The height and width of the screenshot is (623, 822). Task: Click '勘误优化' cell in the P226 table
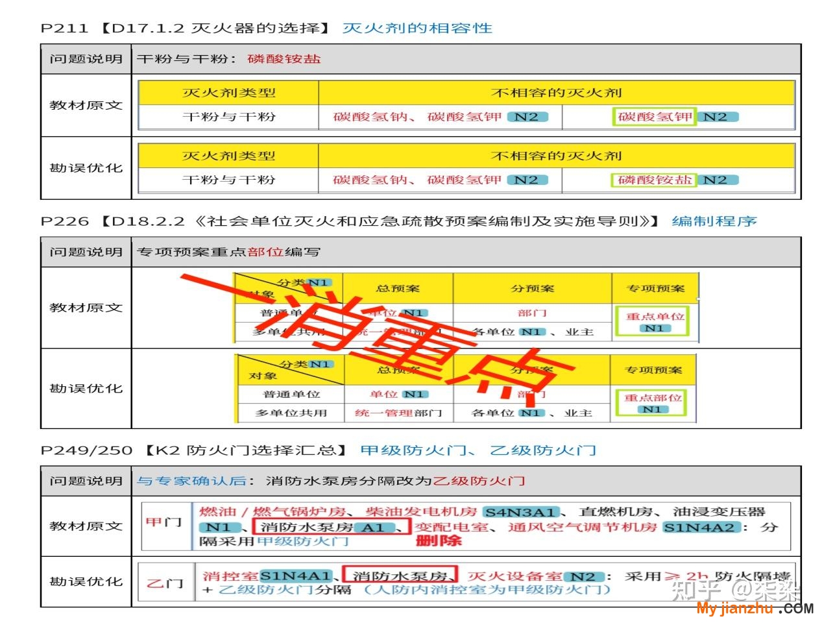[86, 389]
